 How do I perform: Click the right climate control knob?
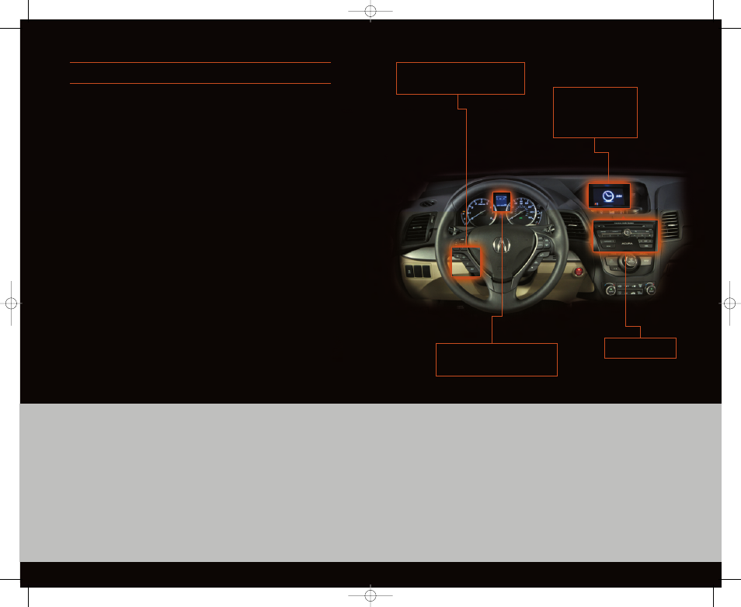pos(650,289)
